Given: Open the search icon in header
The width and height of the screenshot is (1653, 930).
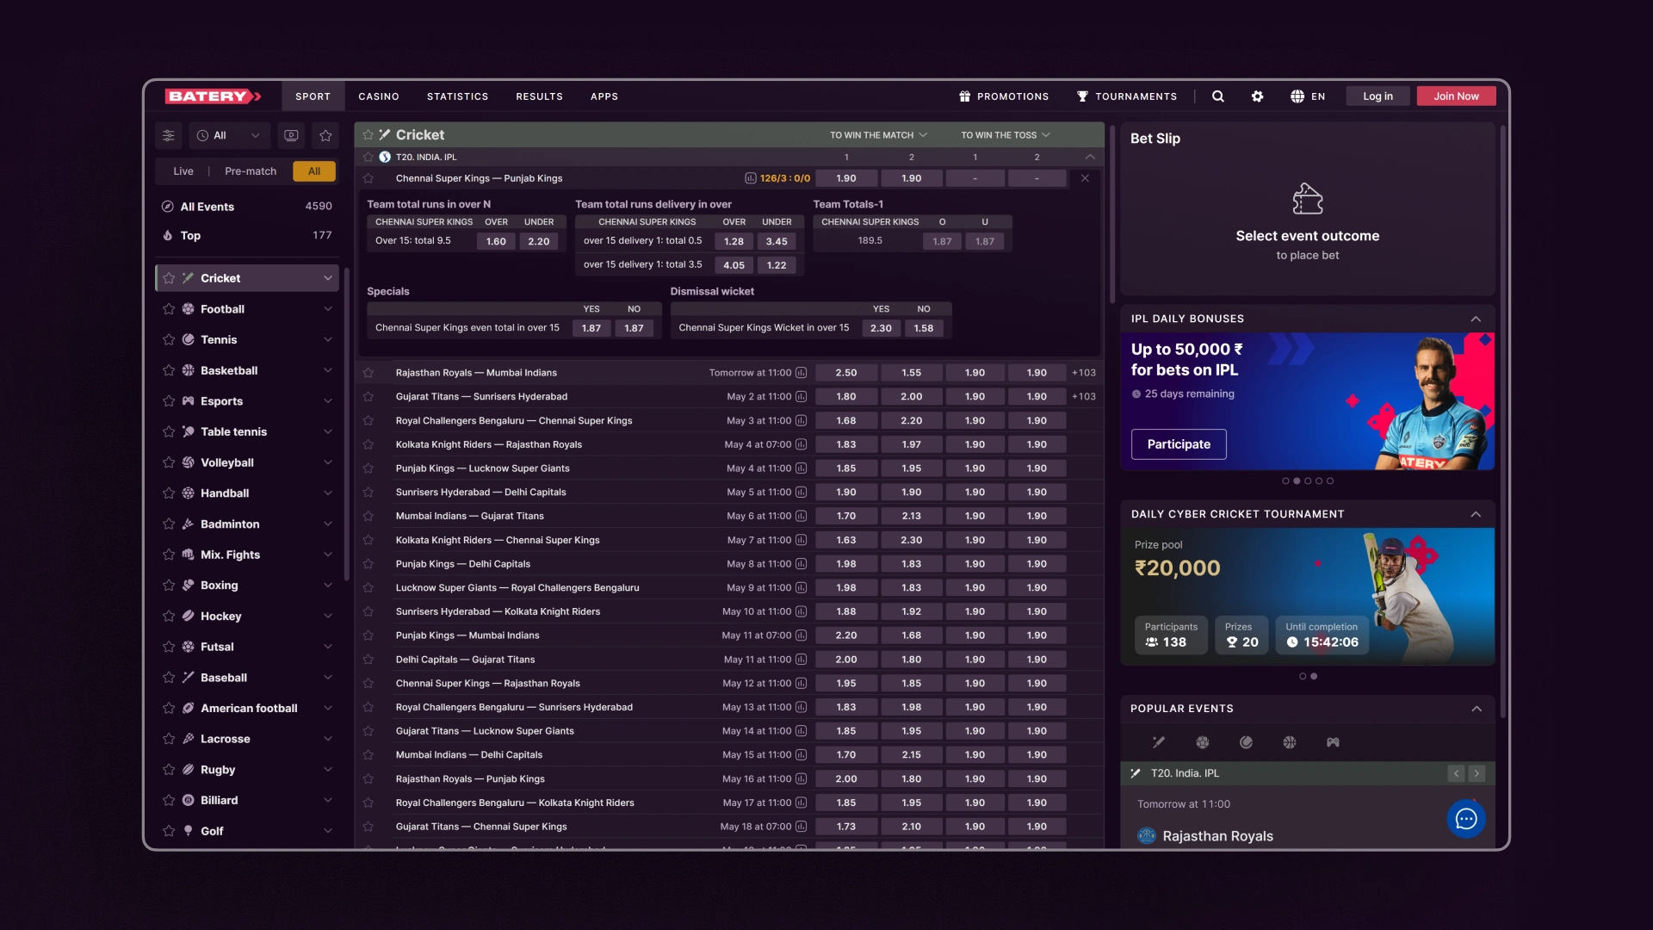Looking at the screenshot, I should coord(1218,96).
